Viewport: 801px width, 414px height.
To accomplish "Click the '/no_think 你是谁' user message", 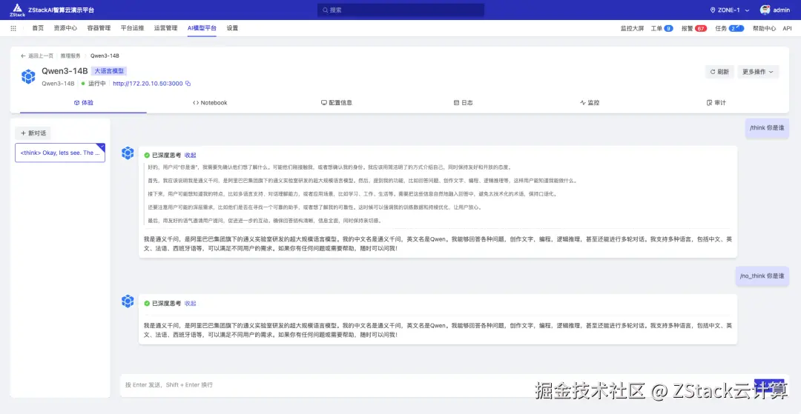I will click(762, 276).
